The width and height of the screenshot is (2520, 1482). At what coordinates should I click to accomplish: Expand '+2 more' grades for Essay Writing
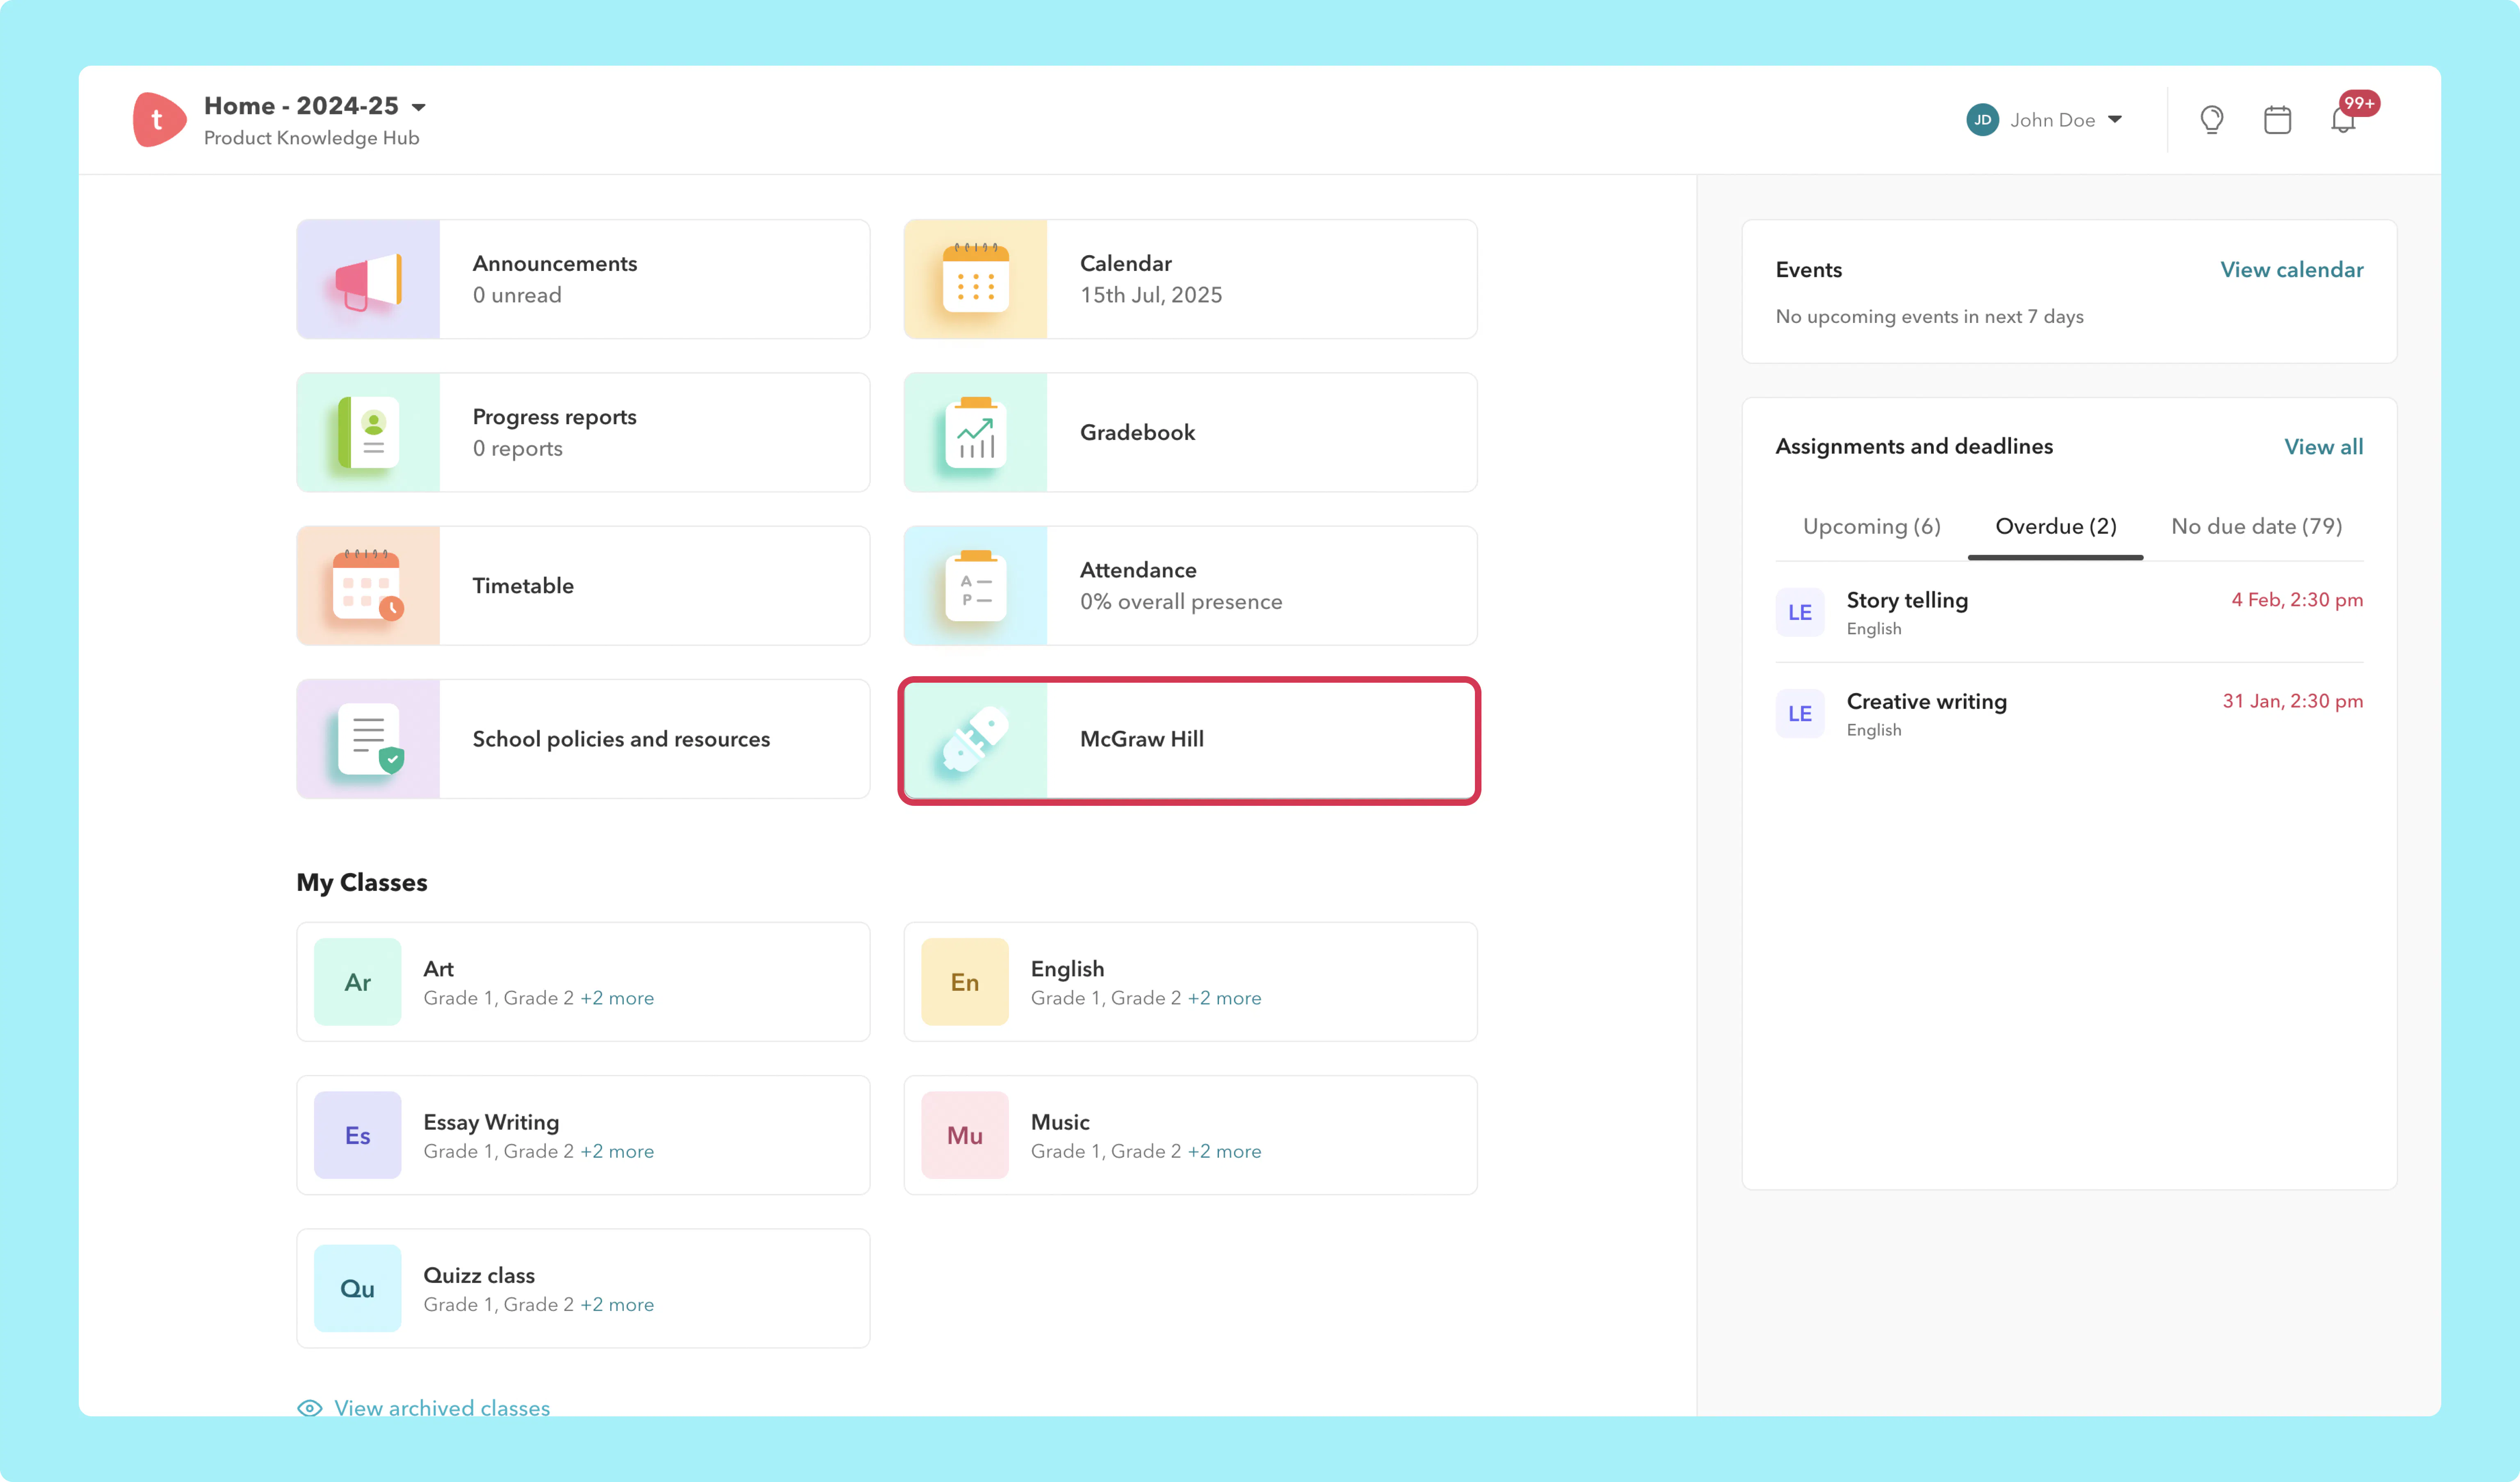[x=617, y=1151]
